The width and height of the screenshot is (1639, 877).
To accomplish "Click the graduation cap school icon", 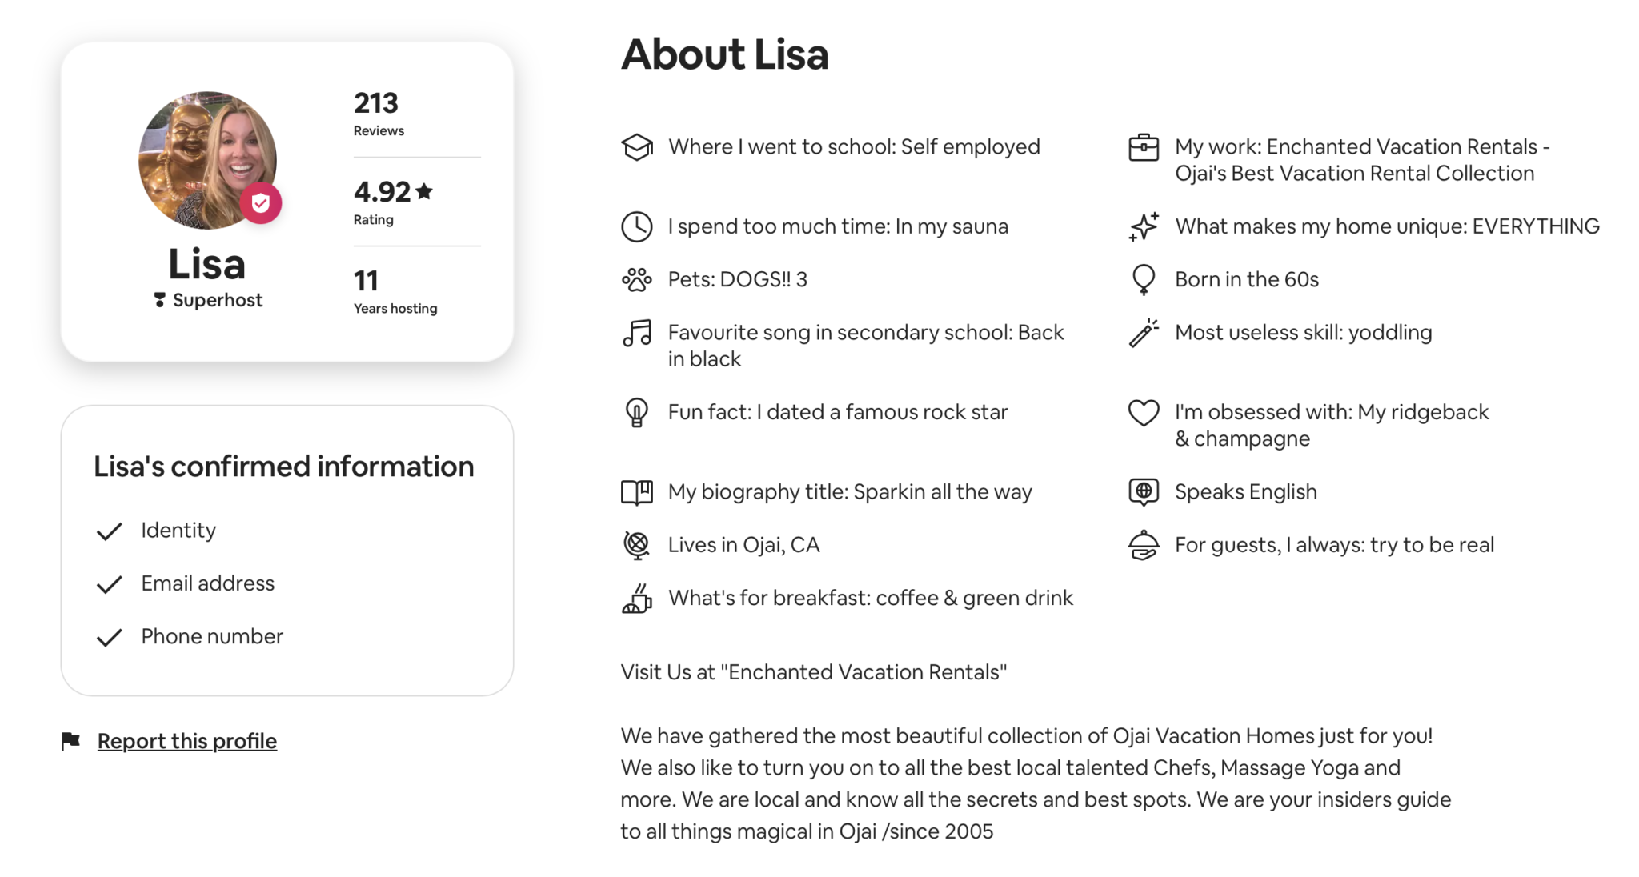I will click(x=636, y=147).
